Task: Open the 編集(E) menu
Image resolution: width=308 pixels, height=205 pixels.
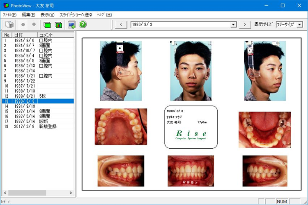Action: point(28,15)
